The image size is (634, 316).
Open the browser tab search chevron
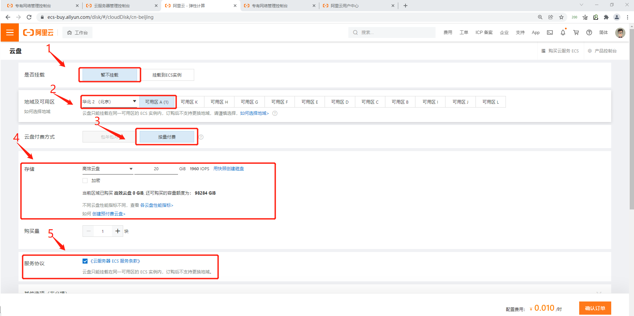[581, 5]
